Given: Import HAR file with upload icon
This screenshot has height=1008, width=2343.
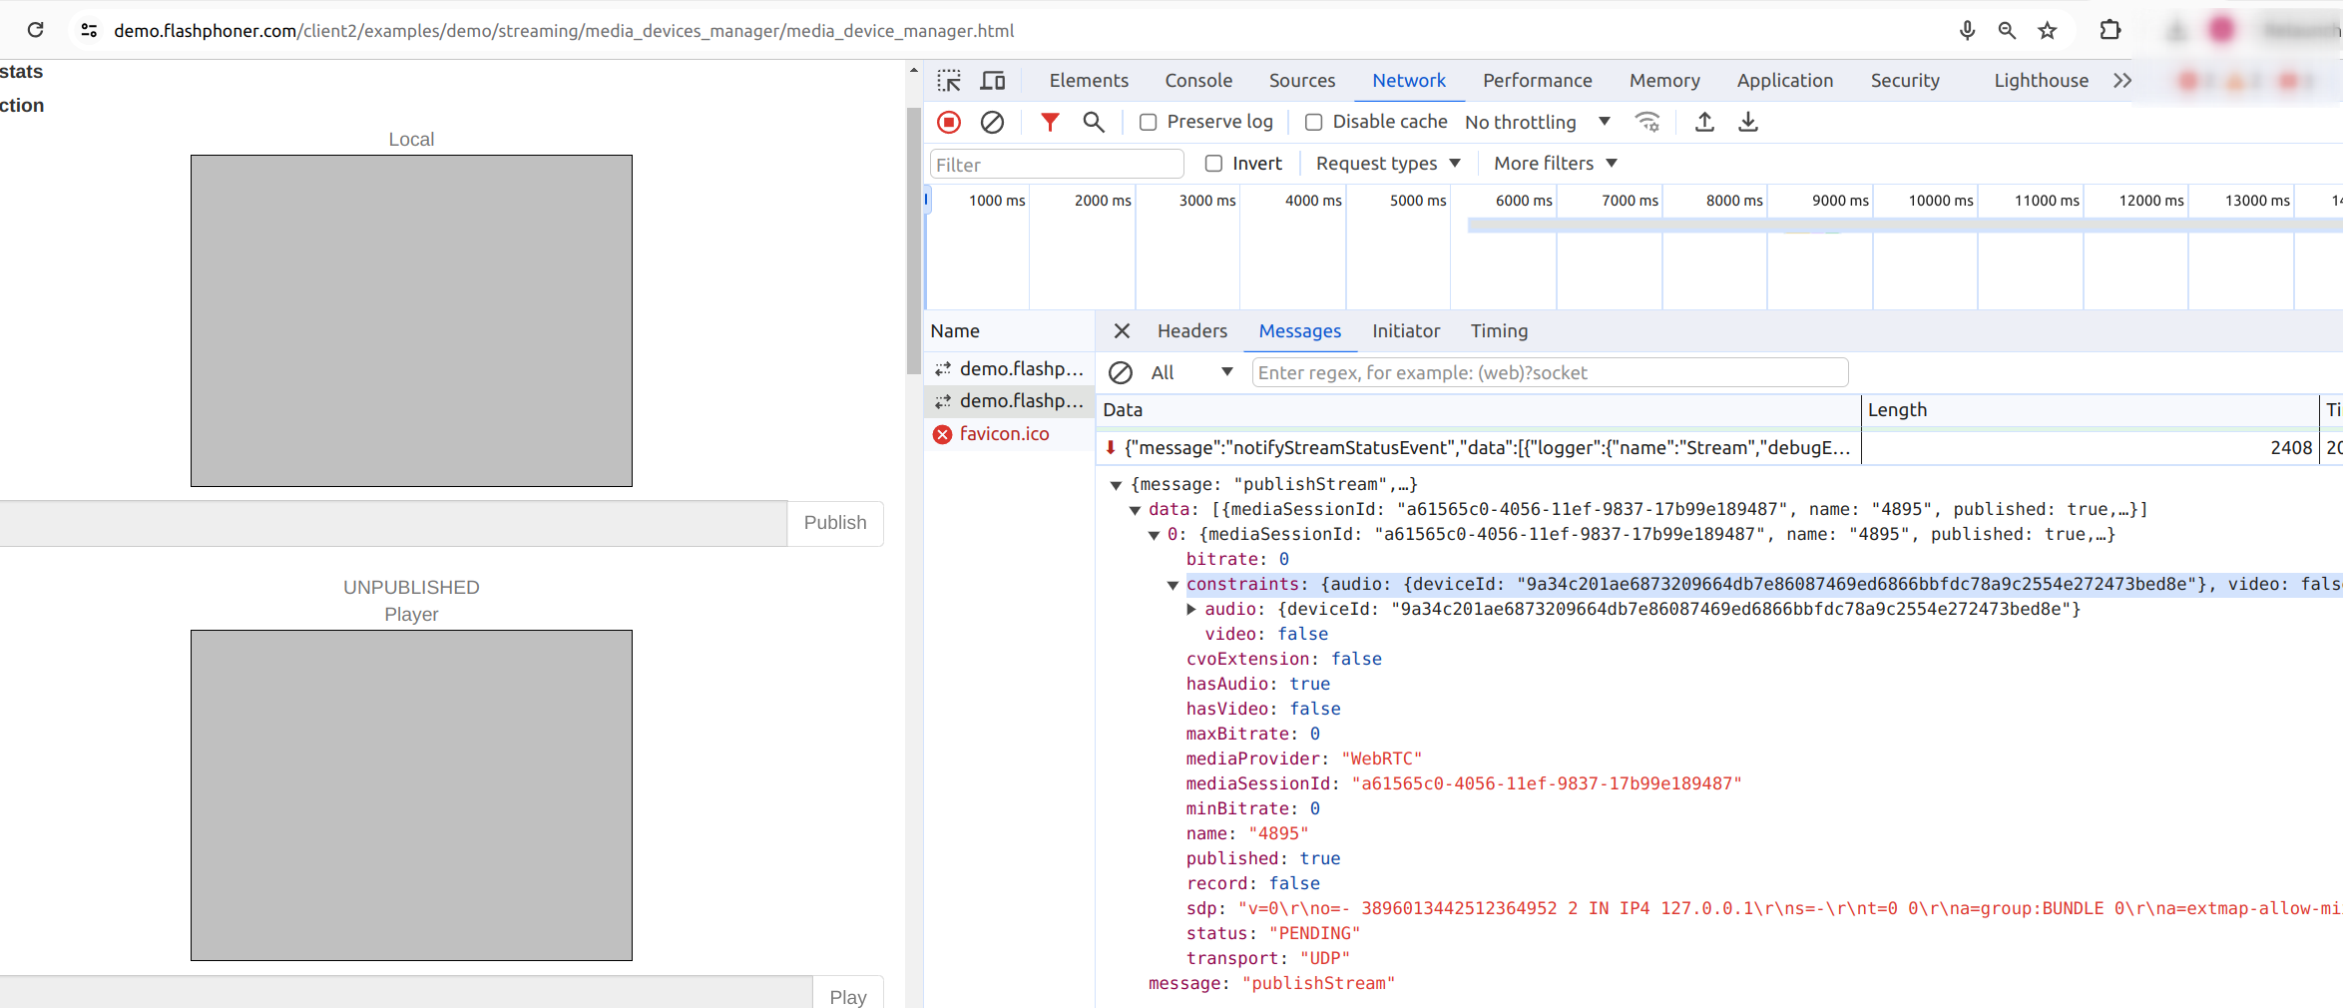Looking at the screenshot, I should tap(1704, 122).
